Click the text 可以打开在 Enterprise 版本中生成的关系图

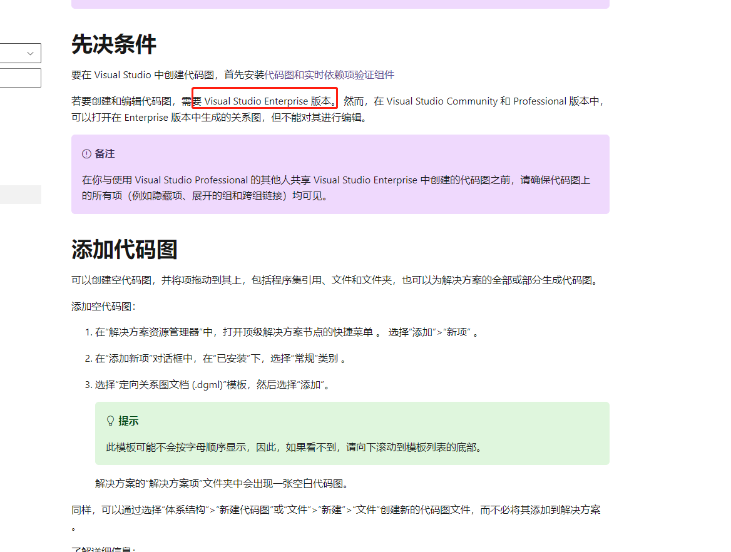(x=219, y=118)
